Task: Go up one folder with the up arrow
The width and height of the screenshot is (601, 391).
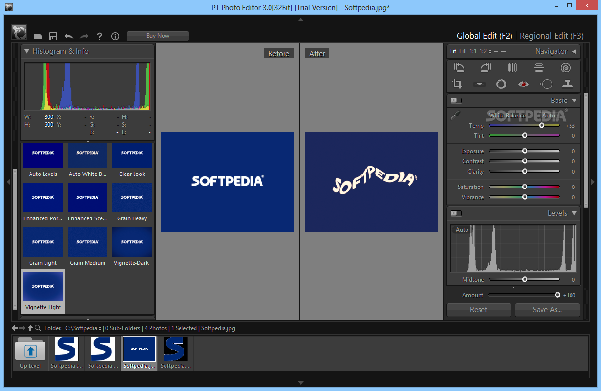Action: click(x=30, y=328)
